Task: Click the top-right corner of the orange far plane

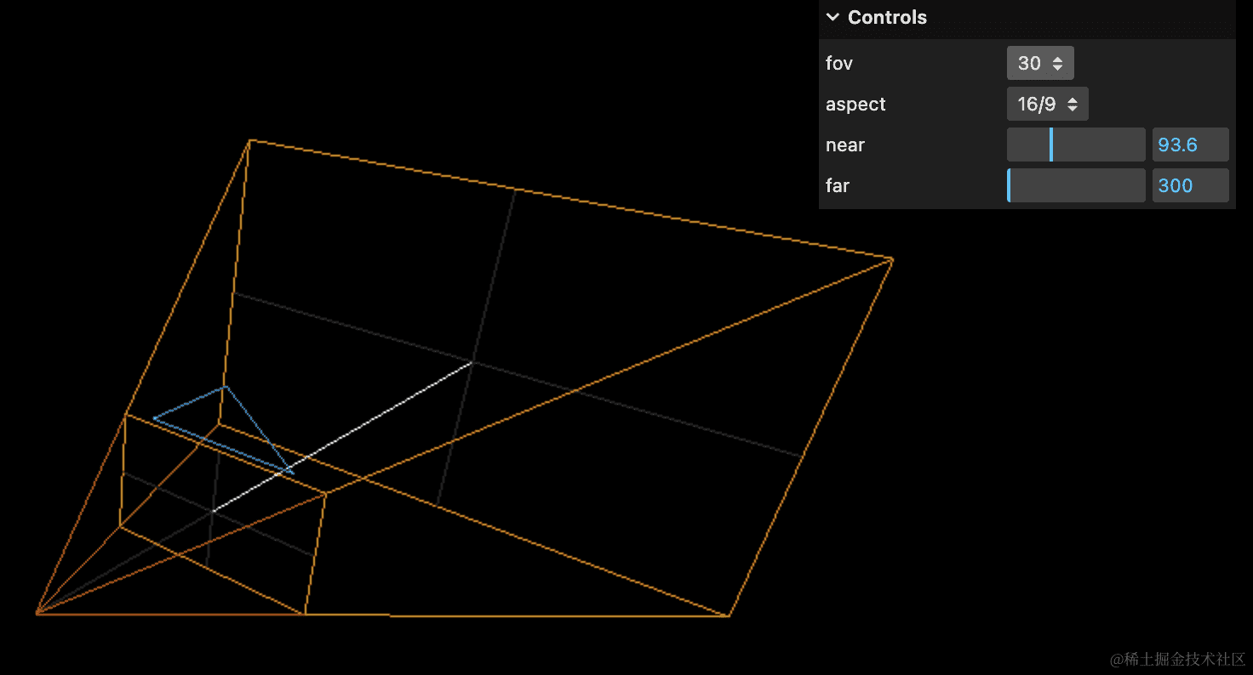Action: pos(892,259)
